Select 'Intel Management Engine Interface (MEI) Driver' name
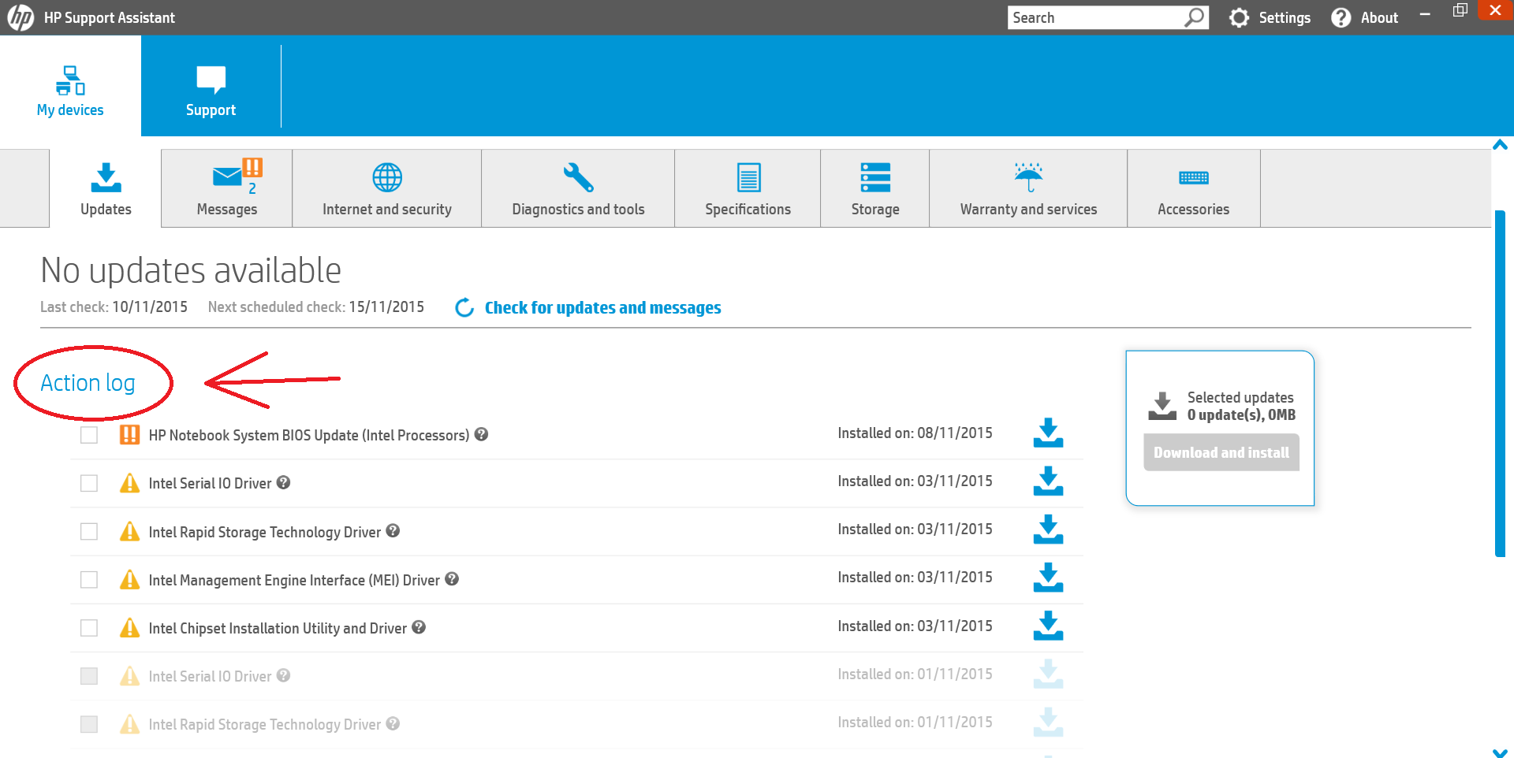 coord(294,580)
